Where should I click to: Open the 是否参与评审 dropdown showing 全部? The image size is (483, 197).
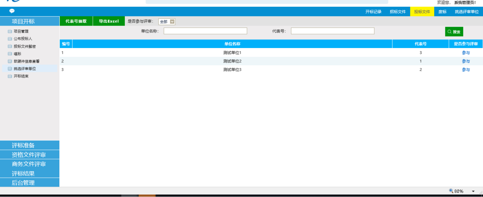click(x=167, y=22)
